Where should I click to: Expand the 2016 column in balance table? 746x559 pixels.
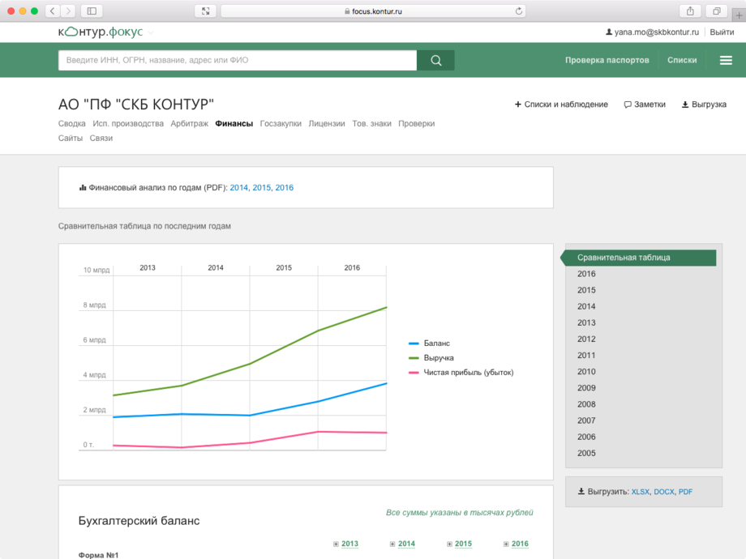(x=516, y=544)
